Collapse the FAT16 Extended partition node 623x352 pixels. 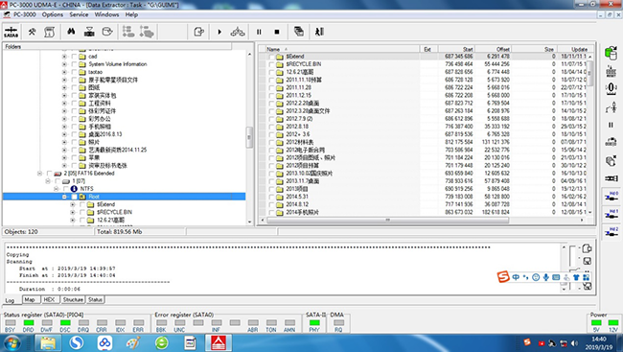click(x=39, y=174)
